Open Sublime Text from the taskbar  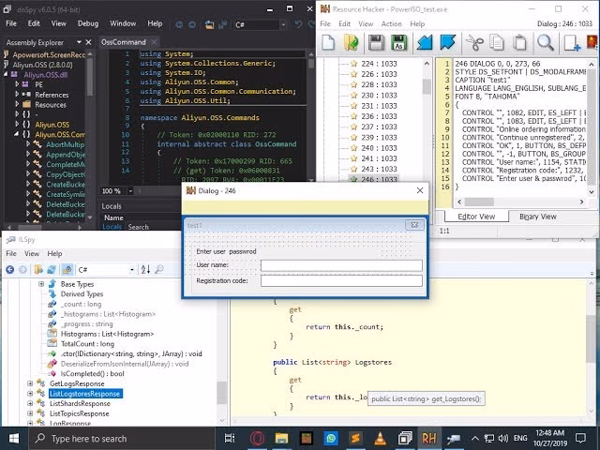(355, 439)
